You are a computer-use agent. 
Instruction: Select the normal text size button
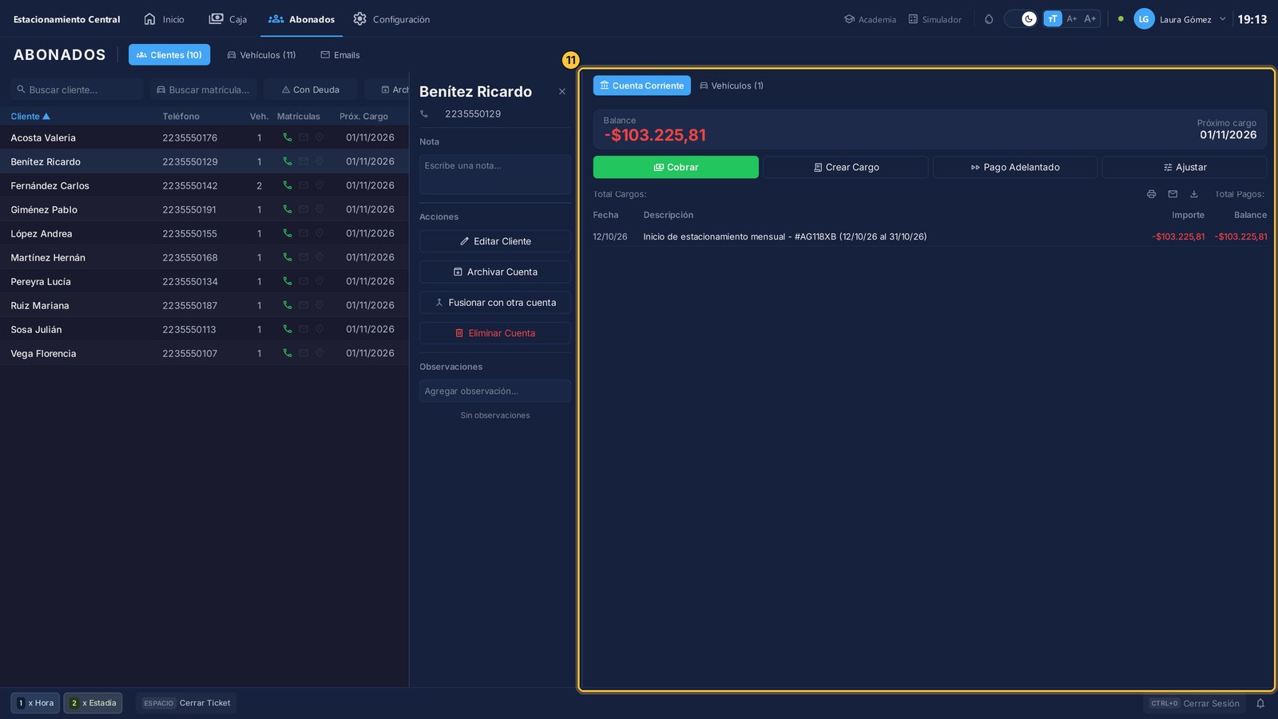(1053, 19)
